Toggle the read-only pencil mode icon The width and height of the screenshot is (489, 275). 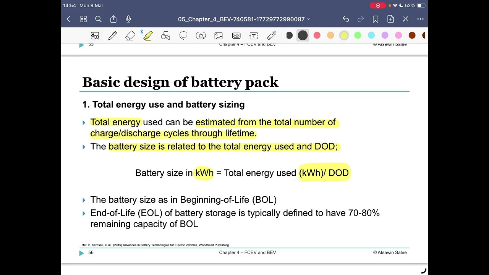pos(405,19)
